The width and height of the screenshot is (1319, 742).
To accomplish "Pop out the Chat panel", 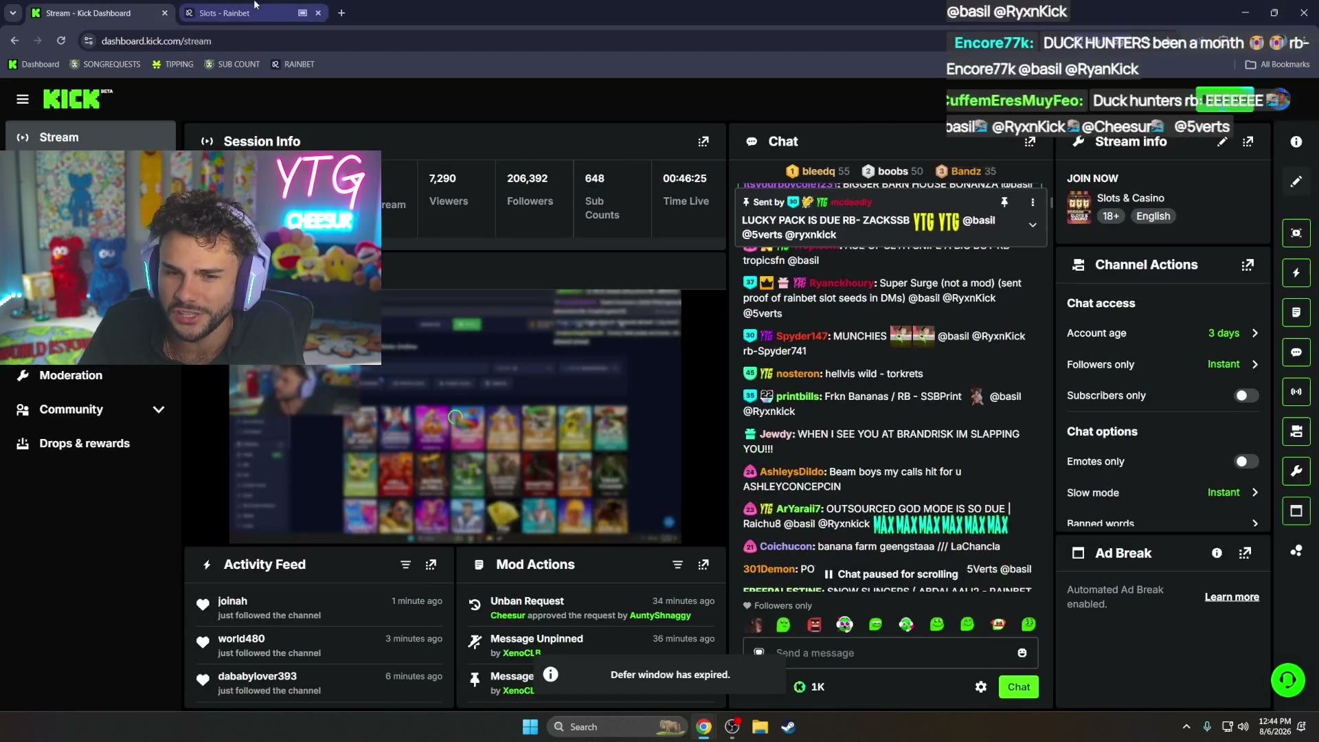I will tap(1030, 142).
